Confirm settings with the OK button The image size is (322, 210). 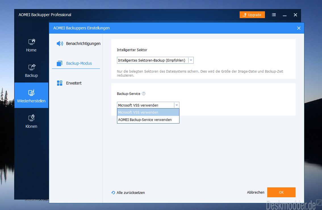click(281, 192)
